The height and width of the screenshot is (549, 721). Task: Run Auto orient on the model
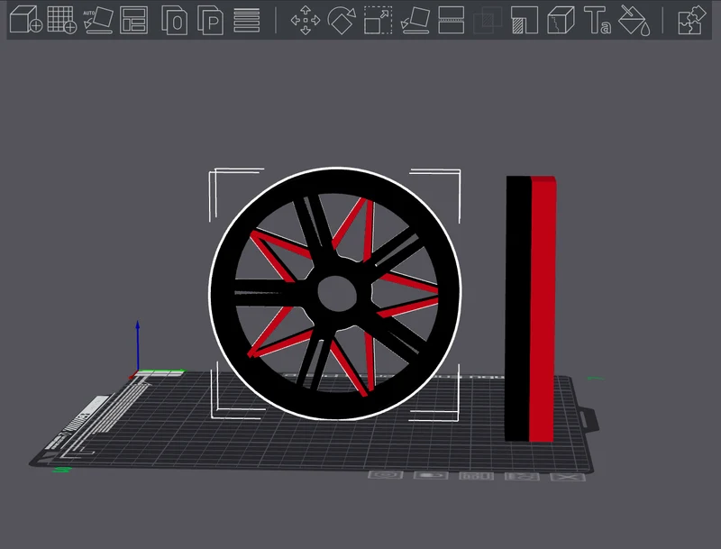pos(98,20)
